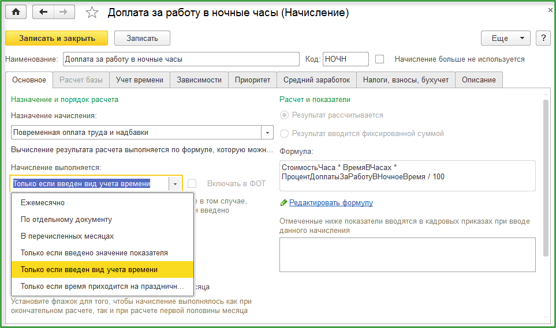This screenshot has height=328, width=556.
Task: Open the 'Редактировать формулу' link
Action: click(331, 203)
